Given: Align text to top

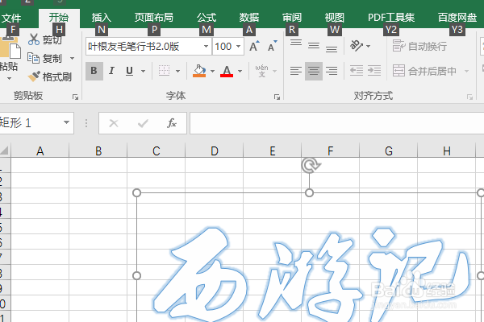Looking at the screenshot, I should click(296, 43).
